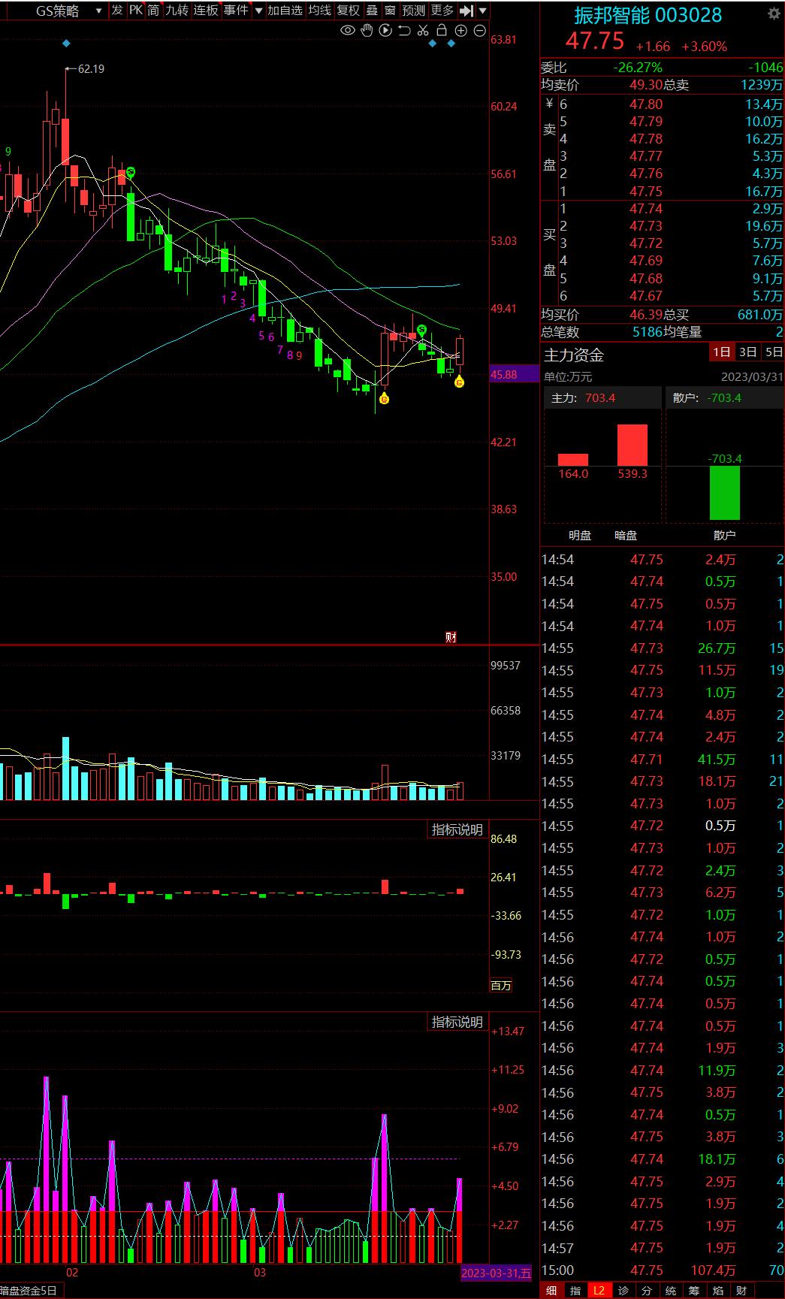Switch to the 财 bottom tab
Viewport: 785px width, 1299px height.
point(741,1291)
